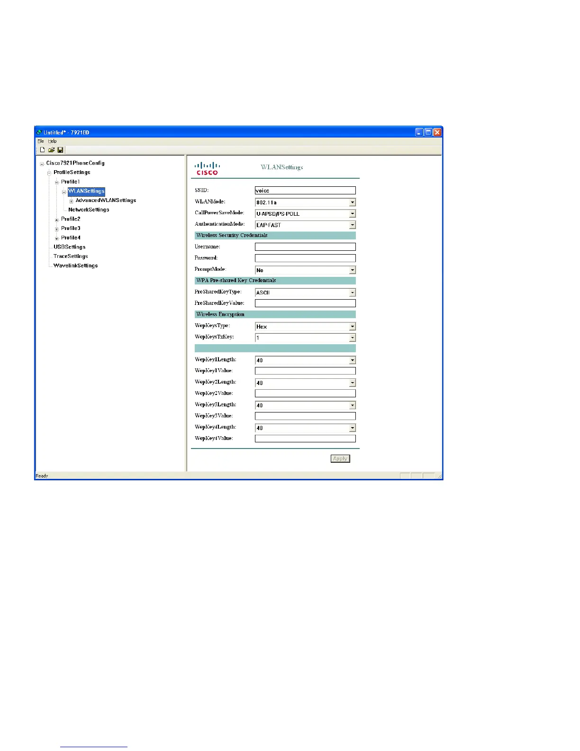The image size is (580, 751).
Task: Click the Cisco logo in settings pane
Action: click(x=208, y=168)
